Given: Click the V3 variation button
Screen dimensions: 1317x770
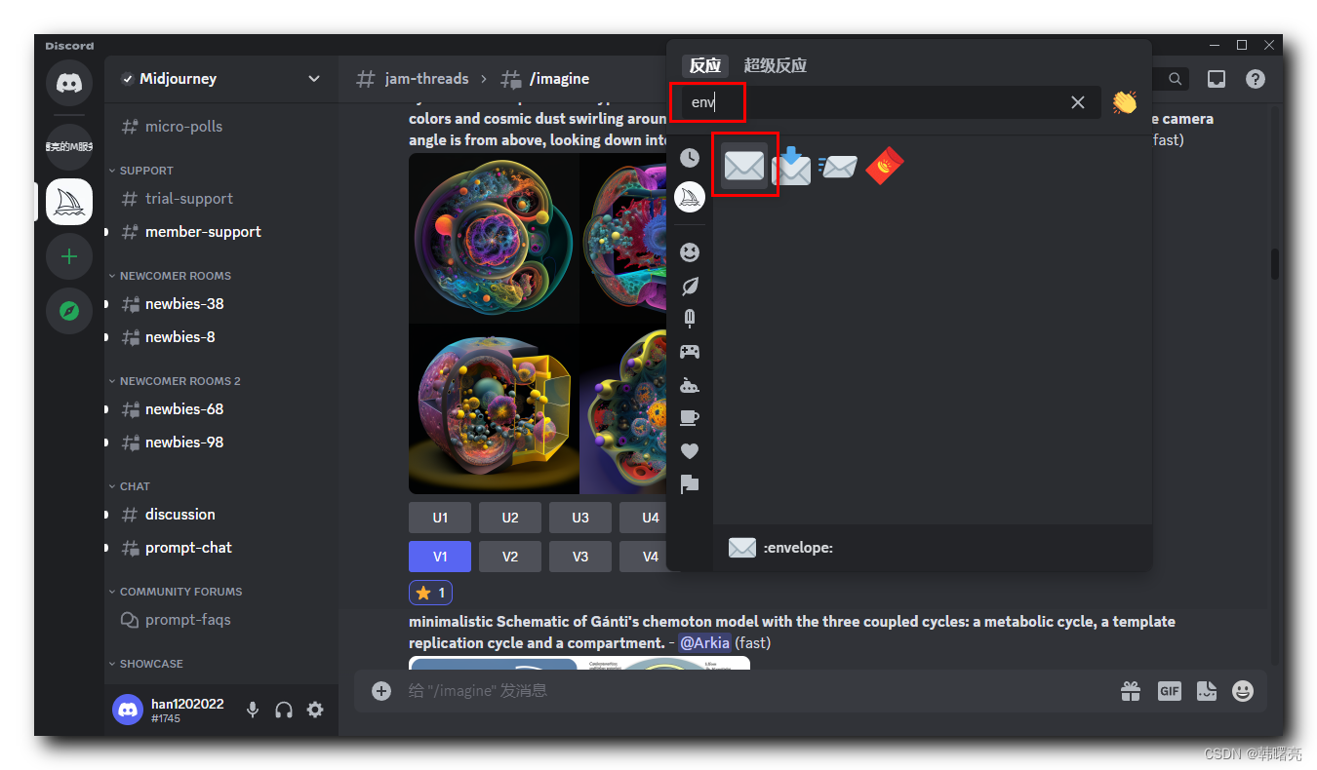Looking at the screenshot, I should (580, 557).
